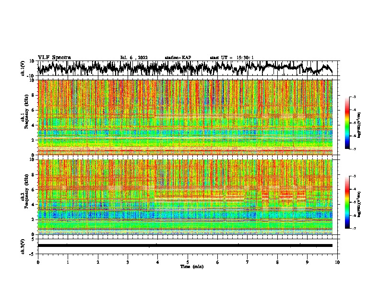Click time axis tick label "6"
The height and width of the screenshot is (294, 380).
point(218,262)
